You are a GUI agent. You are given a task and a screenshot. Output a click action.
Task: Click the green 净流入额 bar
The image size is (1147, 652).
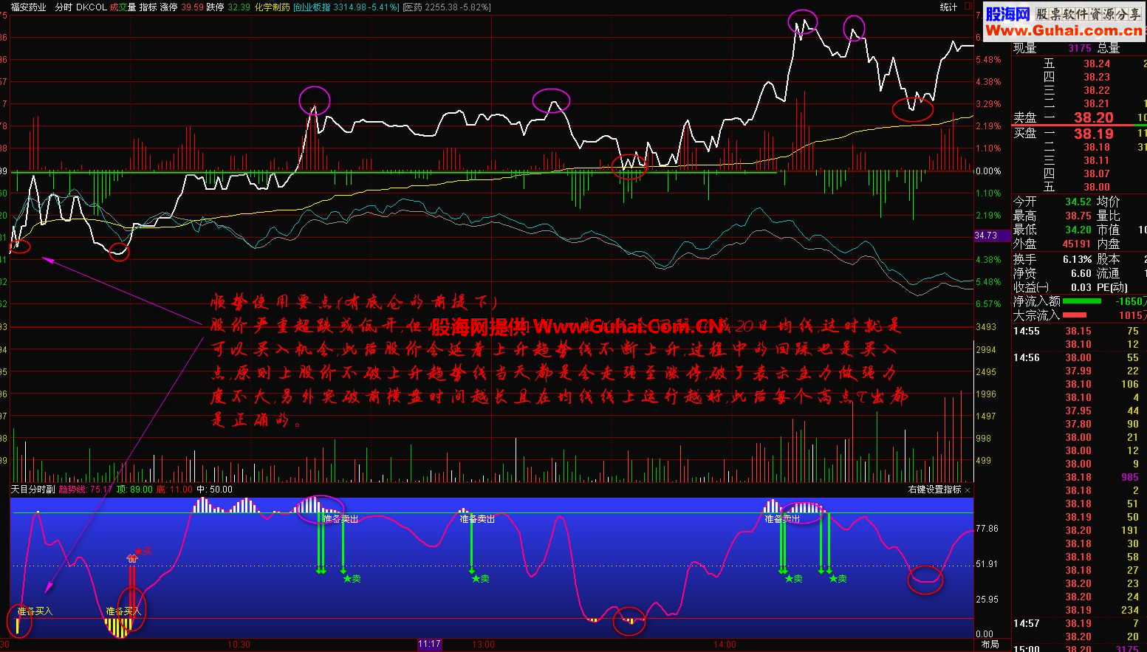point(1083,301)
